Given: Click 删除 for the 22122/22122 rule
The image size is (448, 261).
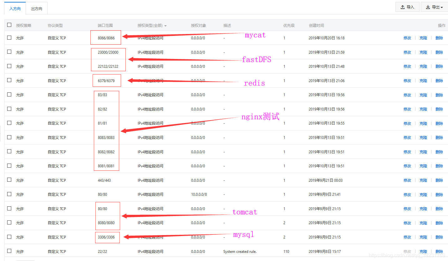Looking at the screenshot, I should 439,66.
